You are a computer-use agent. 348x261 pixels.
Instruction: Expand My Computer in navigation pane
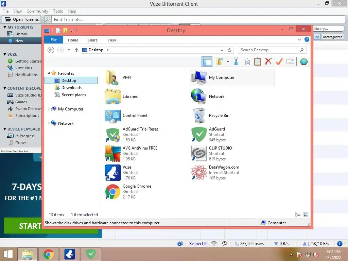(49, 109)
